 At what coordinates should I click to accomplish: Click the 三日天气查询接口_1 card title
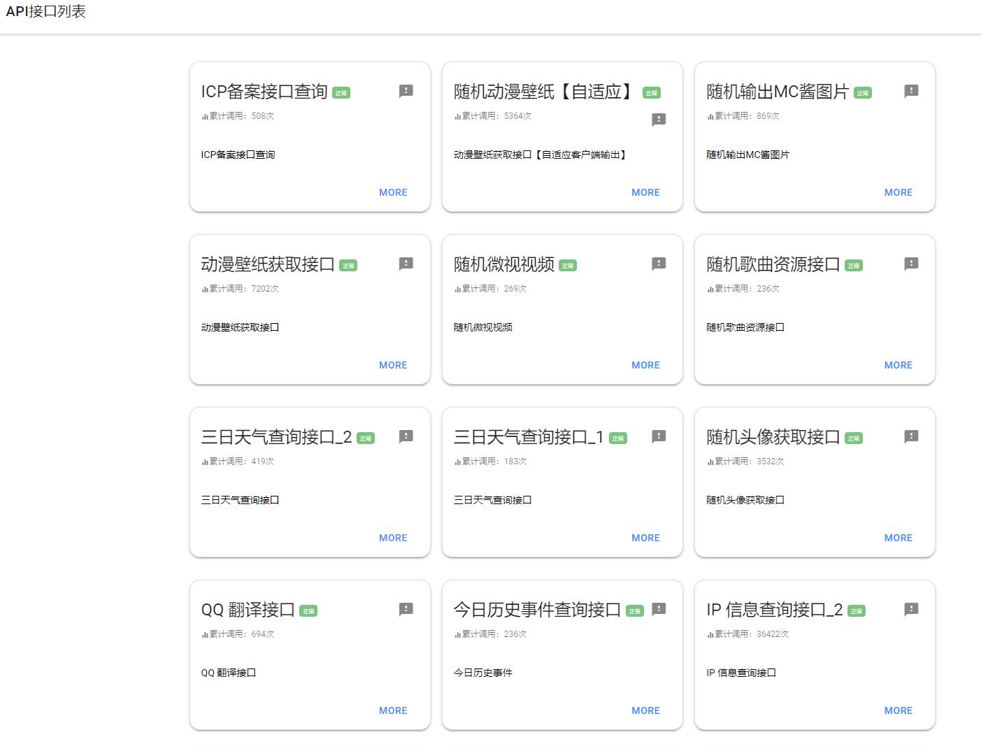coord(529,437)
